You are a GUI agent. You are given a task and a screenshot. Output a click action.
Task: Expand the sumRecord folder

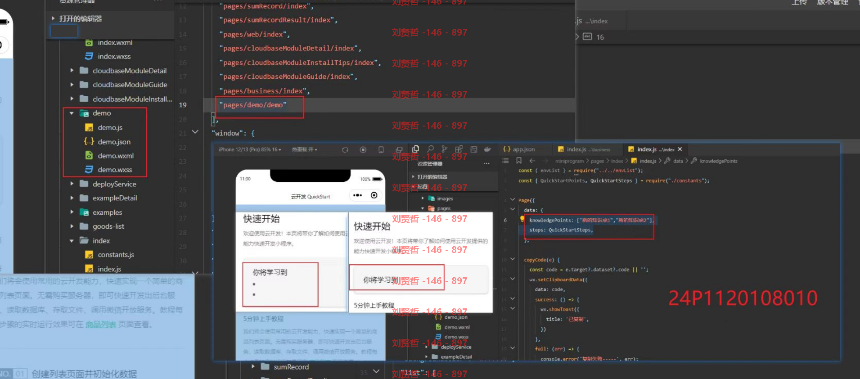pyautogui.click(x=253, y=366)
